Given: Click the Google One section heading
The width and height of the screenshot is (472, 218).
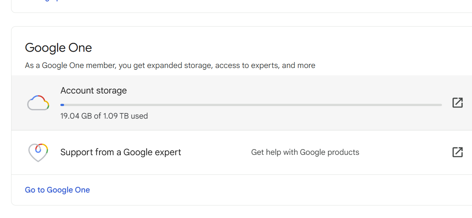Looking at the screenshot, I should click(x=59, y=48).
